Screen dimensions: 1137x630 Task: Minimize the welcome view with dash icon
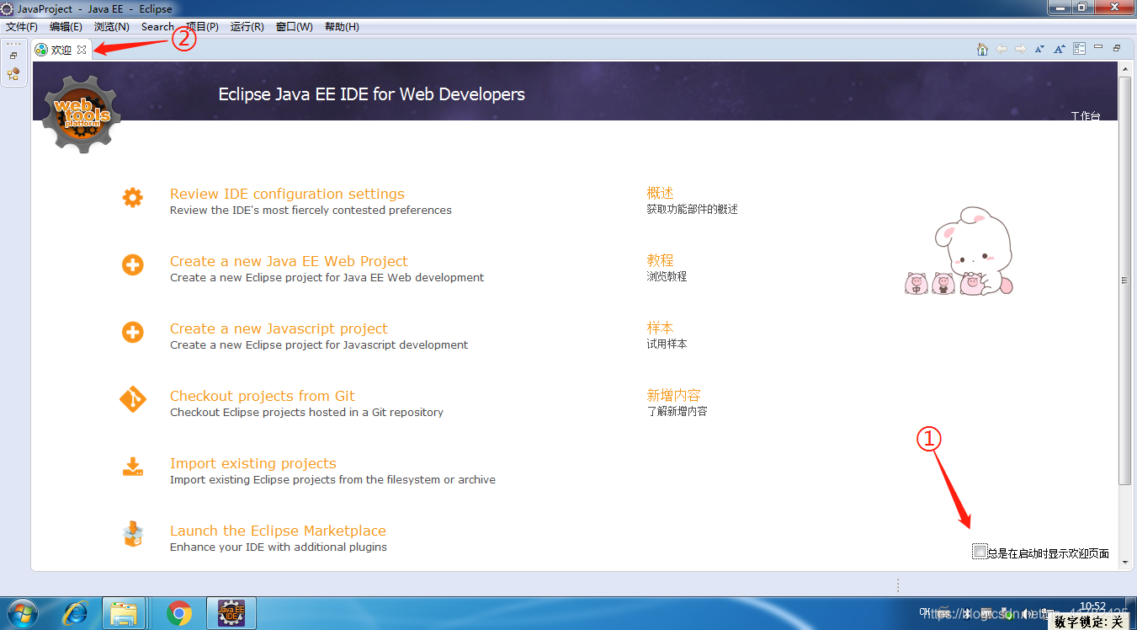point(1098,48)
